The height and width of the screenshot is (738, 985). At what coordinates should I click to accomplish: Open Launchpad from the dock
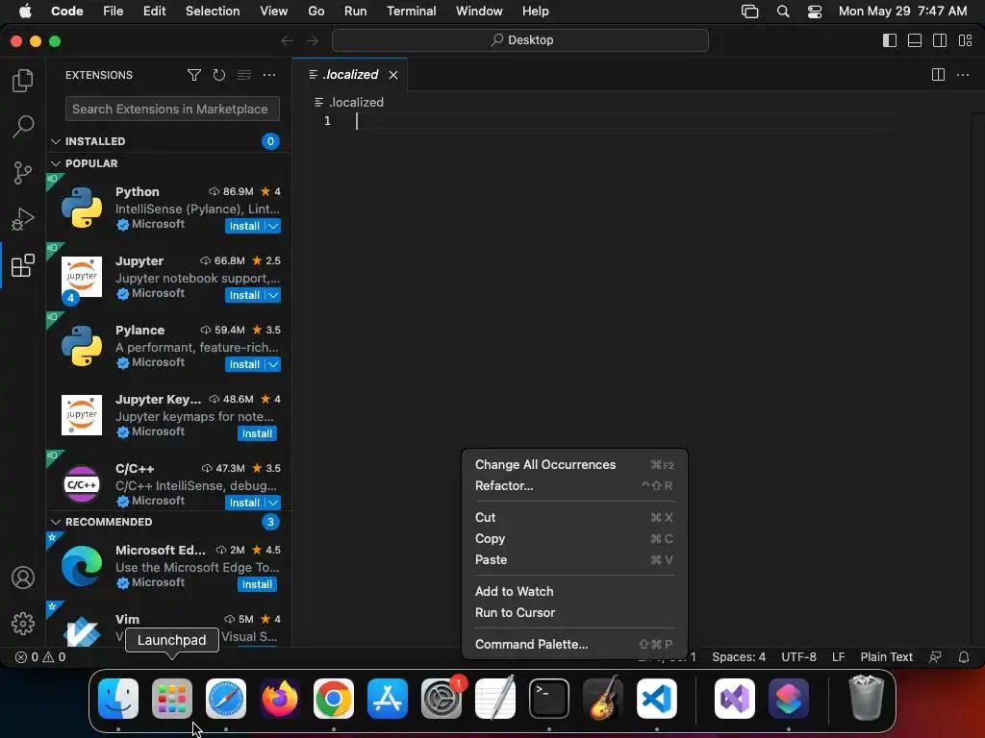172,699
